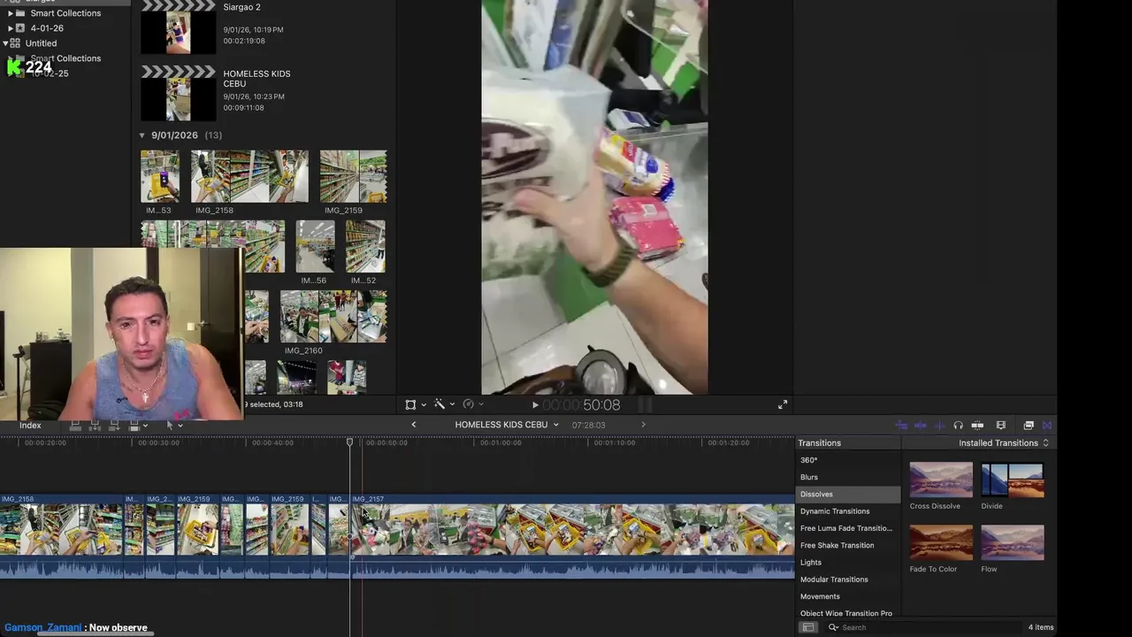Select the IM...56 clip in the browser

click(315, 246)
